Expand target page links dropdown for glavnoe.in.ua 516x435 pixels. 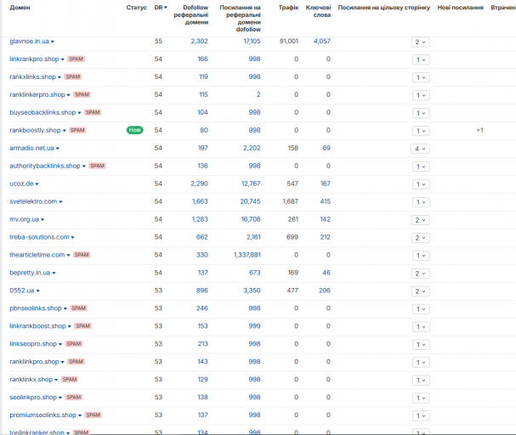[x=420, y=42]
